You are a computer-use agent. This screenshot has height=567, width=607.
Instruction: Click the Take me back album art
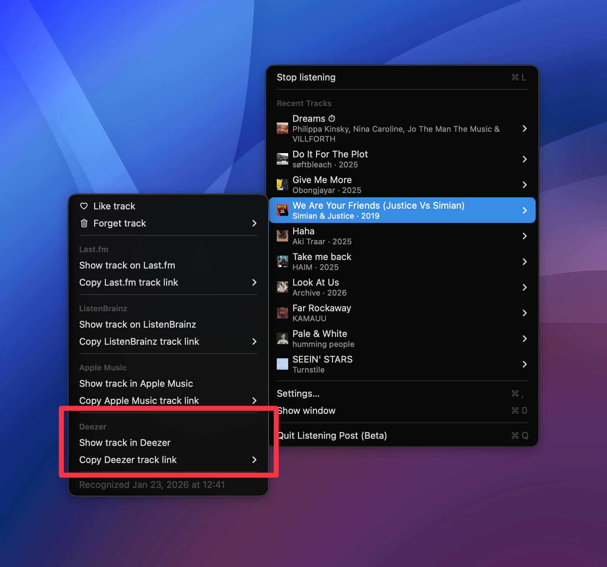click(x=282, y=261)
